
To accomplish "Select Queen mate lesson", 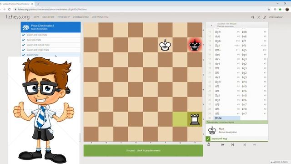I will pyautogui.click(x=50, y=55).
